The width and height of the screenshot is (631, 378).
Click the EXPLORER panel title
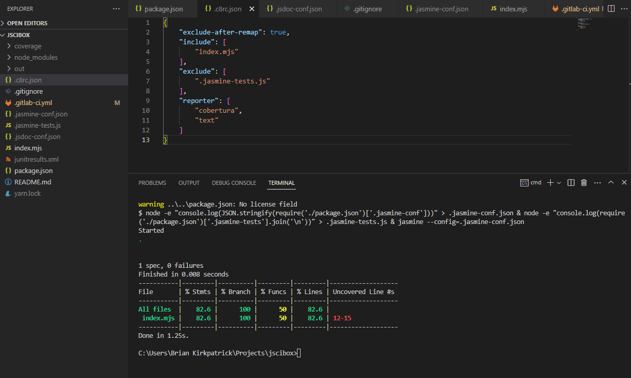pos(20,9)
